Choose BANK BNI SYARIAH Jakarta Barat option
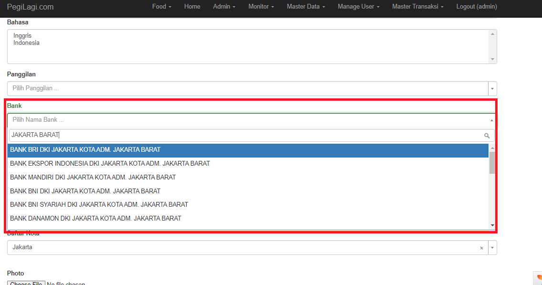Image resolution: width=542 pixels, height=285 pixels. pyautogui.click(x=99, y=204)
